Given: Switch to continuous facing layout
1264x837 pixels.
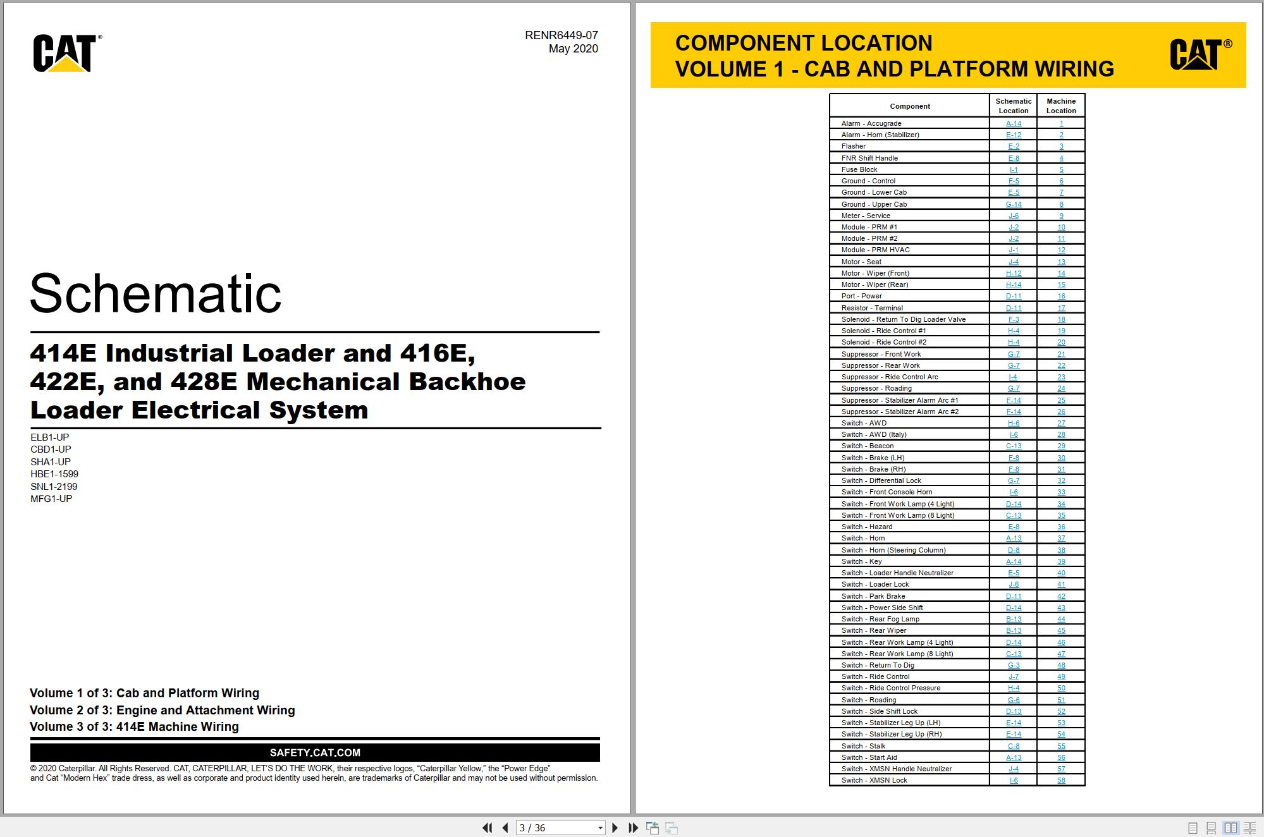Looking at the screenshot, I should coord(1250,828).
